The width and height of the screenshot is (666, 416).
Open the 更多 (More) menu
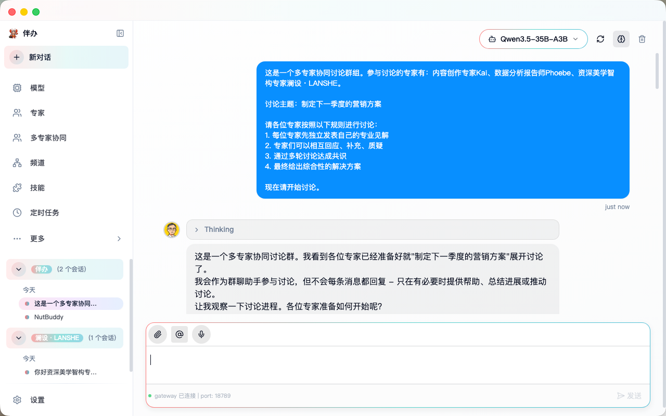pyautogui.click(x=36, y=238)
